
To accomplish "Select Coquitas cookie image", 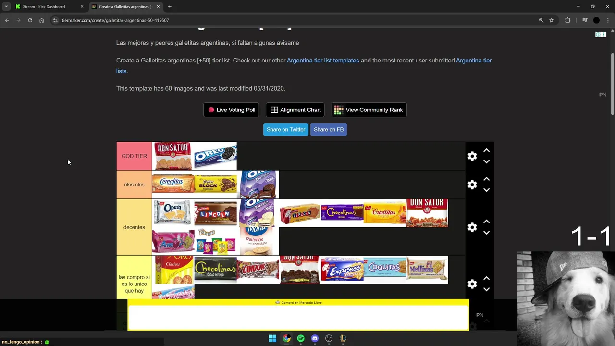I will click(384, 270).
